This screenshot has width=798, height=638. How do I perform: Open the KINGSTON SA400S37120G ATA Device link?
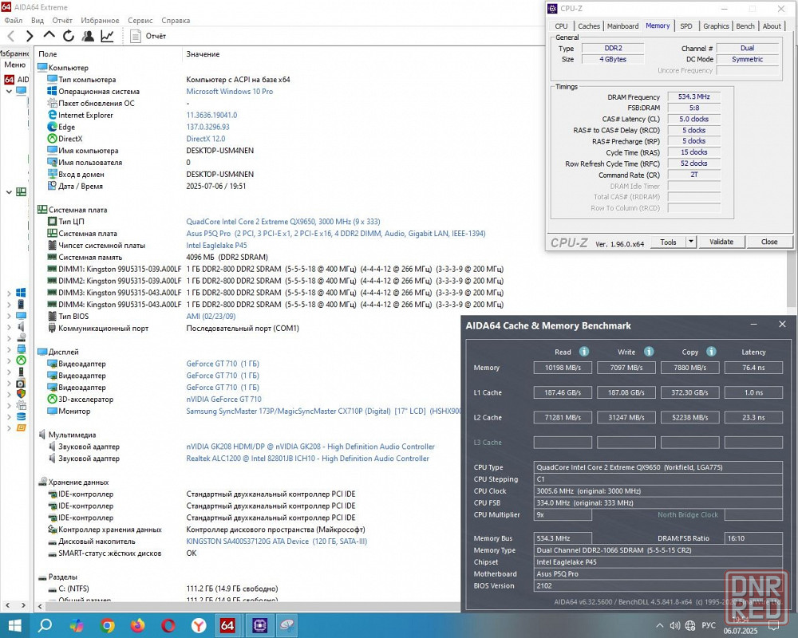[x=276, y=542]
